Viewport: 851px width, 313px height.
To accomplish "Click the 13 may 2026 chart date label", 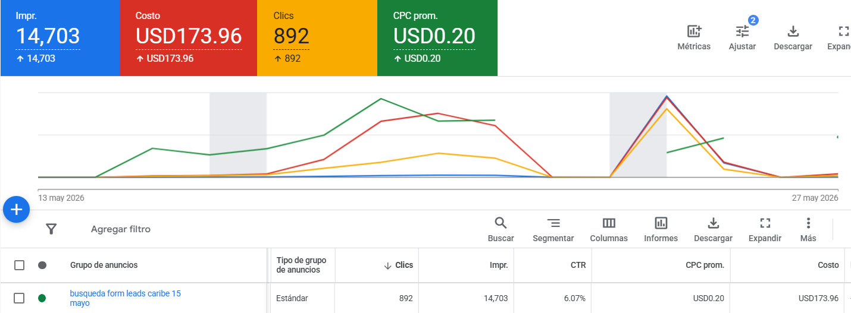I will point(61,198).
